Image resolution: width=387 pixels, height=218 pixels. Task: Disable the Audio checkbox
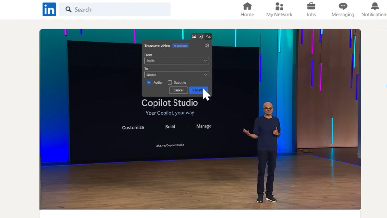(x=149, y=82)
